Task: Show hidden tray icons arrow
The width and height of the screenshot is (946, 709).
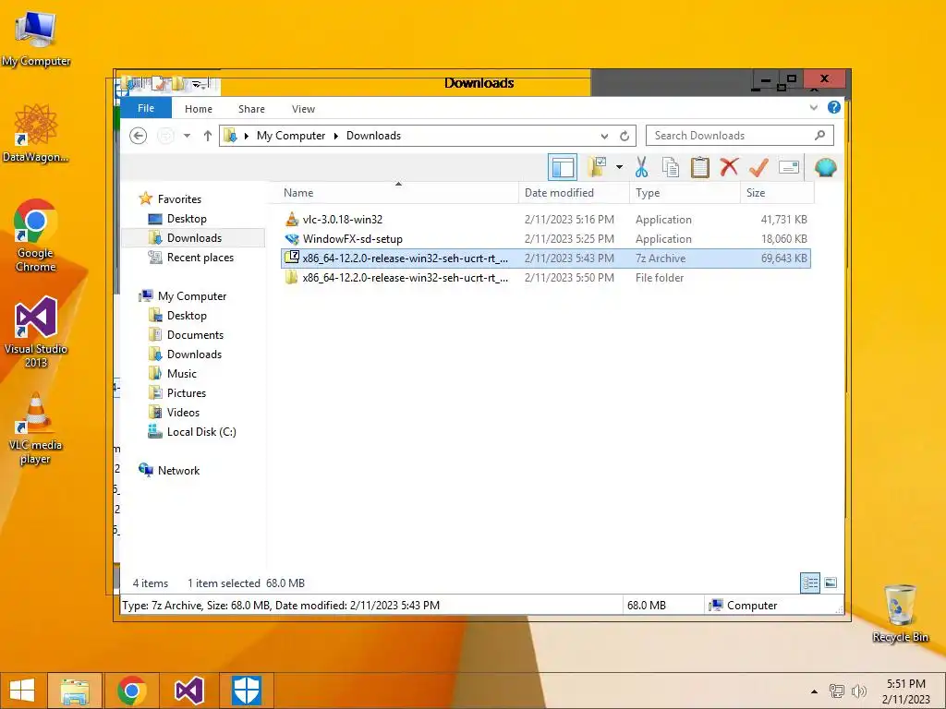Action: pos(814,691)
